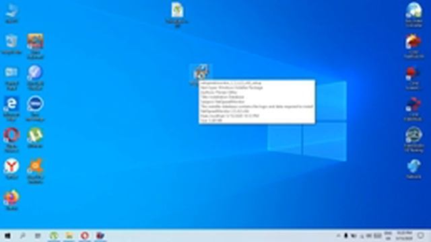
Task: Open the taskbar clock and date
Action: [x=404, y=236]
